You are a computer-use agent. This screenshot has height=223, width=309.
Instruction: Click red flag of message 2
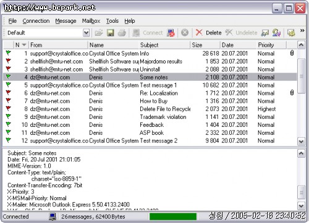(8, 61)
